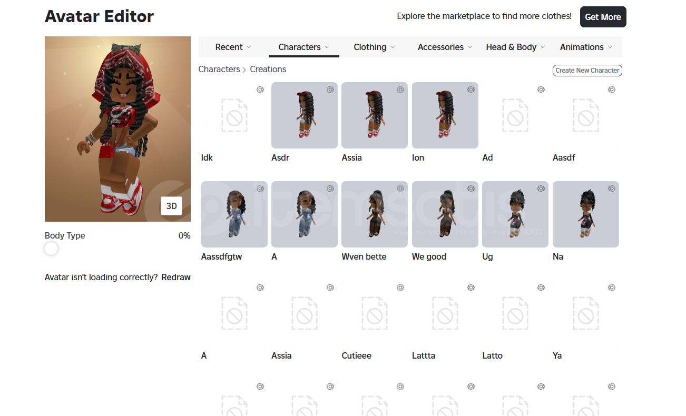The width and height of the screenshot is (686, 416).
Task: Switch to the Recent tab
Action: pos(233,47)
